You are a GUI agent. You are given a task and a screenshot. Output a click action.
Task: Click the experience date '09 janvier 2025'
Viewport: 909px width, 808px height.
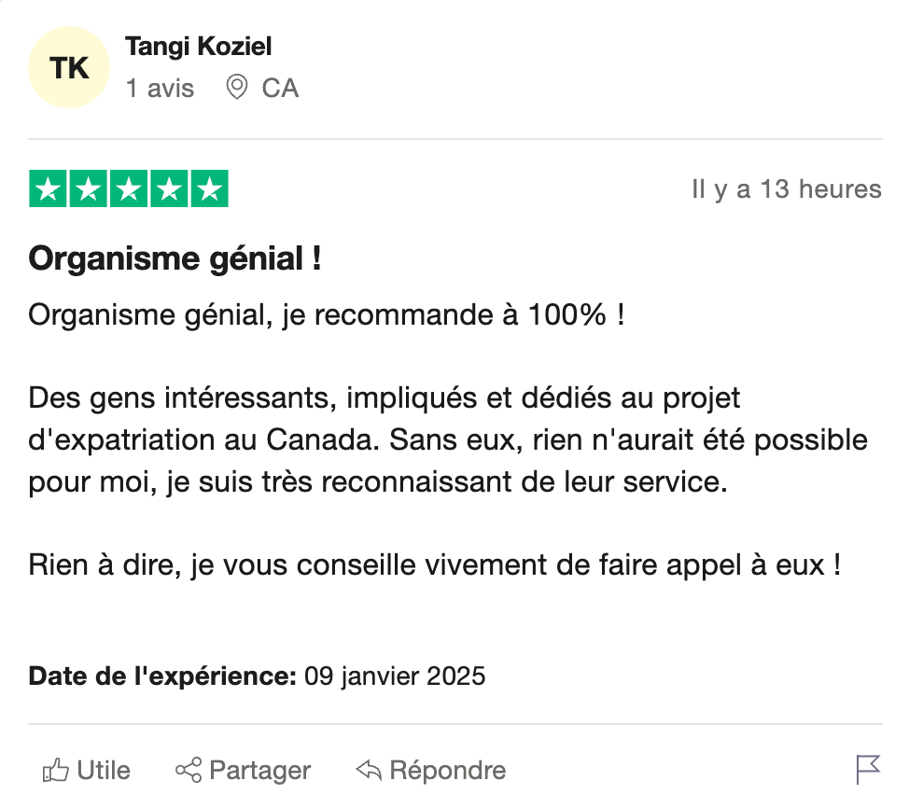(x=395, y=676)
